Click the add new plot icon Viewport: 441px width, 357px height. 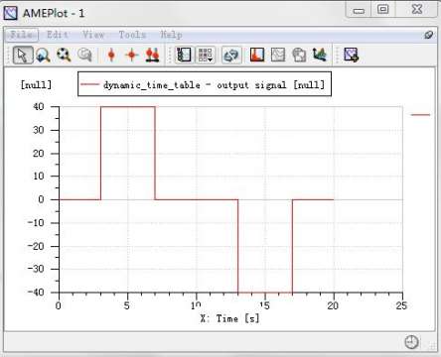[351, 55]
